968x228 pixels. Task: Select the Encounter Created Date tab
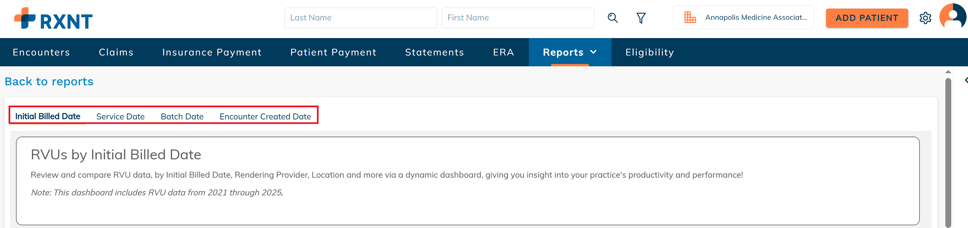pyautogui.click(x=265, y=116)
